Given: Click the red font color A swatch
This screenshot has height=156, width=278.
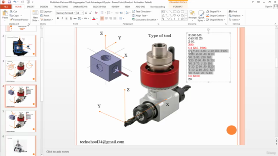Looking at the screenshot, I should pos(94,18).
